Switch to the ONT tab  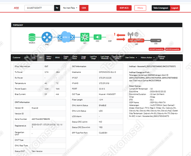point(26,58)
